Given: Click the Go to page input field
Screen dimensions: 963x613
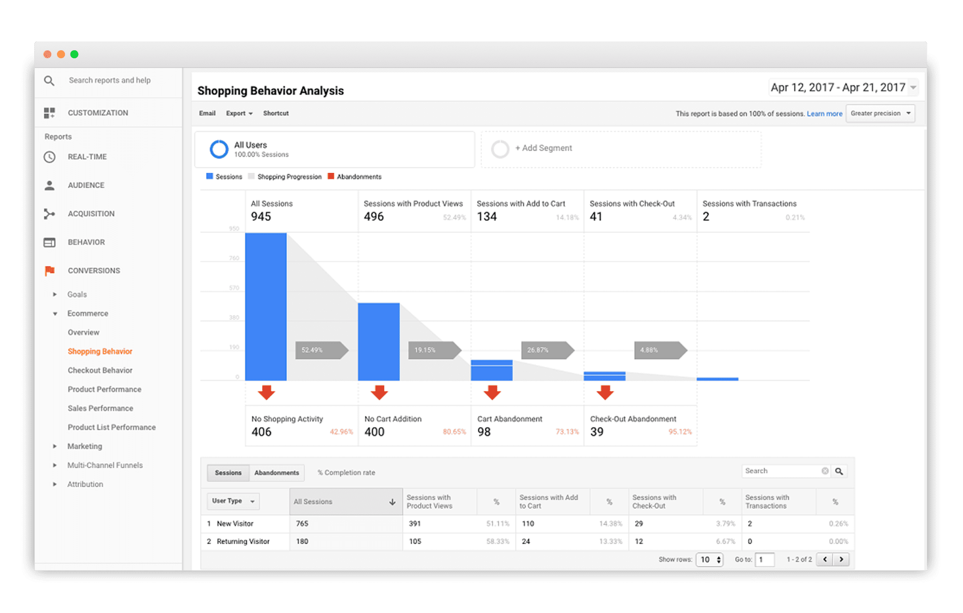Looking at the screenshot, I should tap(765, 559).
